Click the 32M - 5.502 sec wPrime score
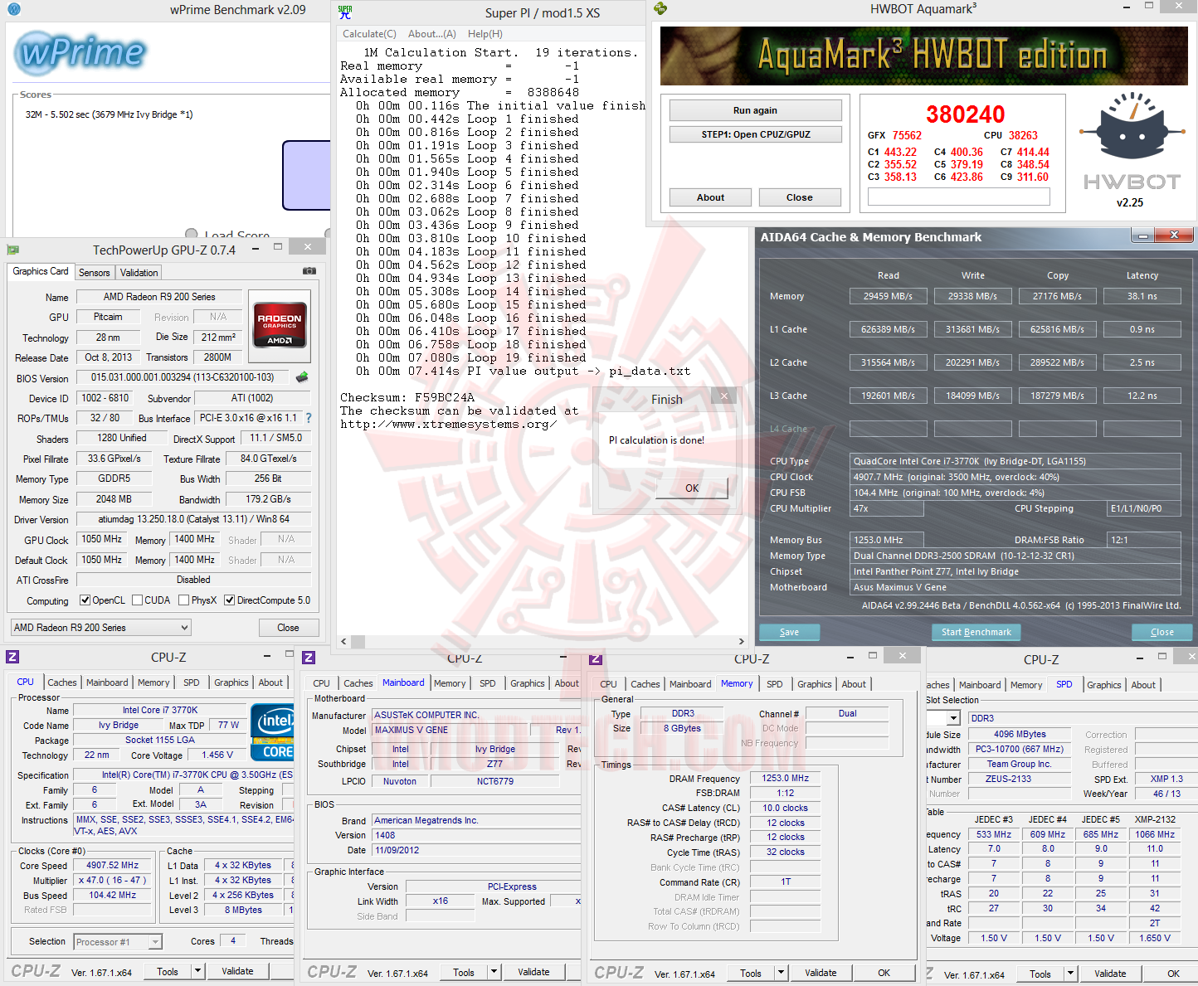The height and width of the screenshot is (986, 1198). pos(110,114)
